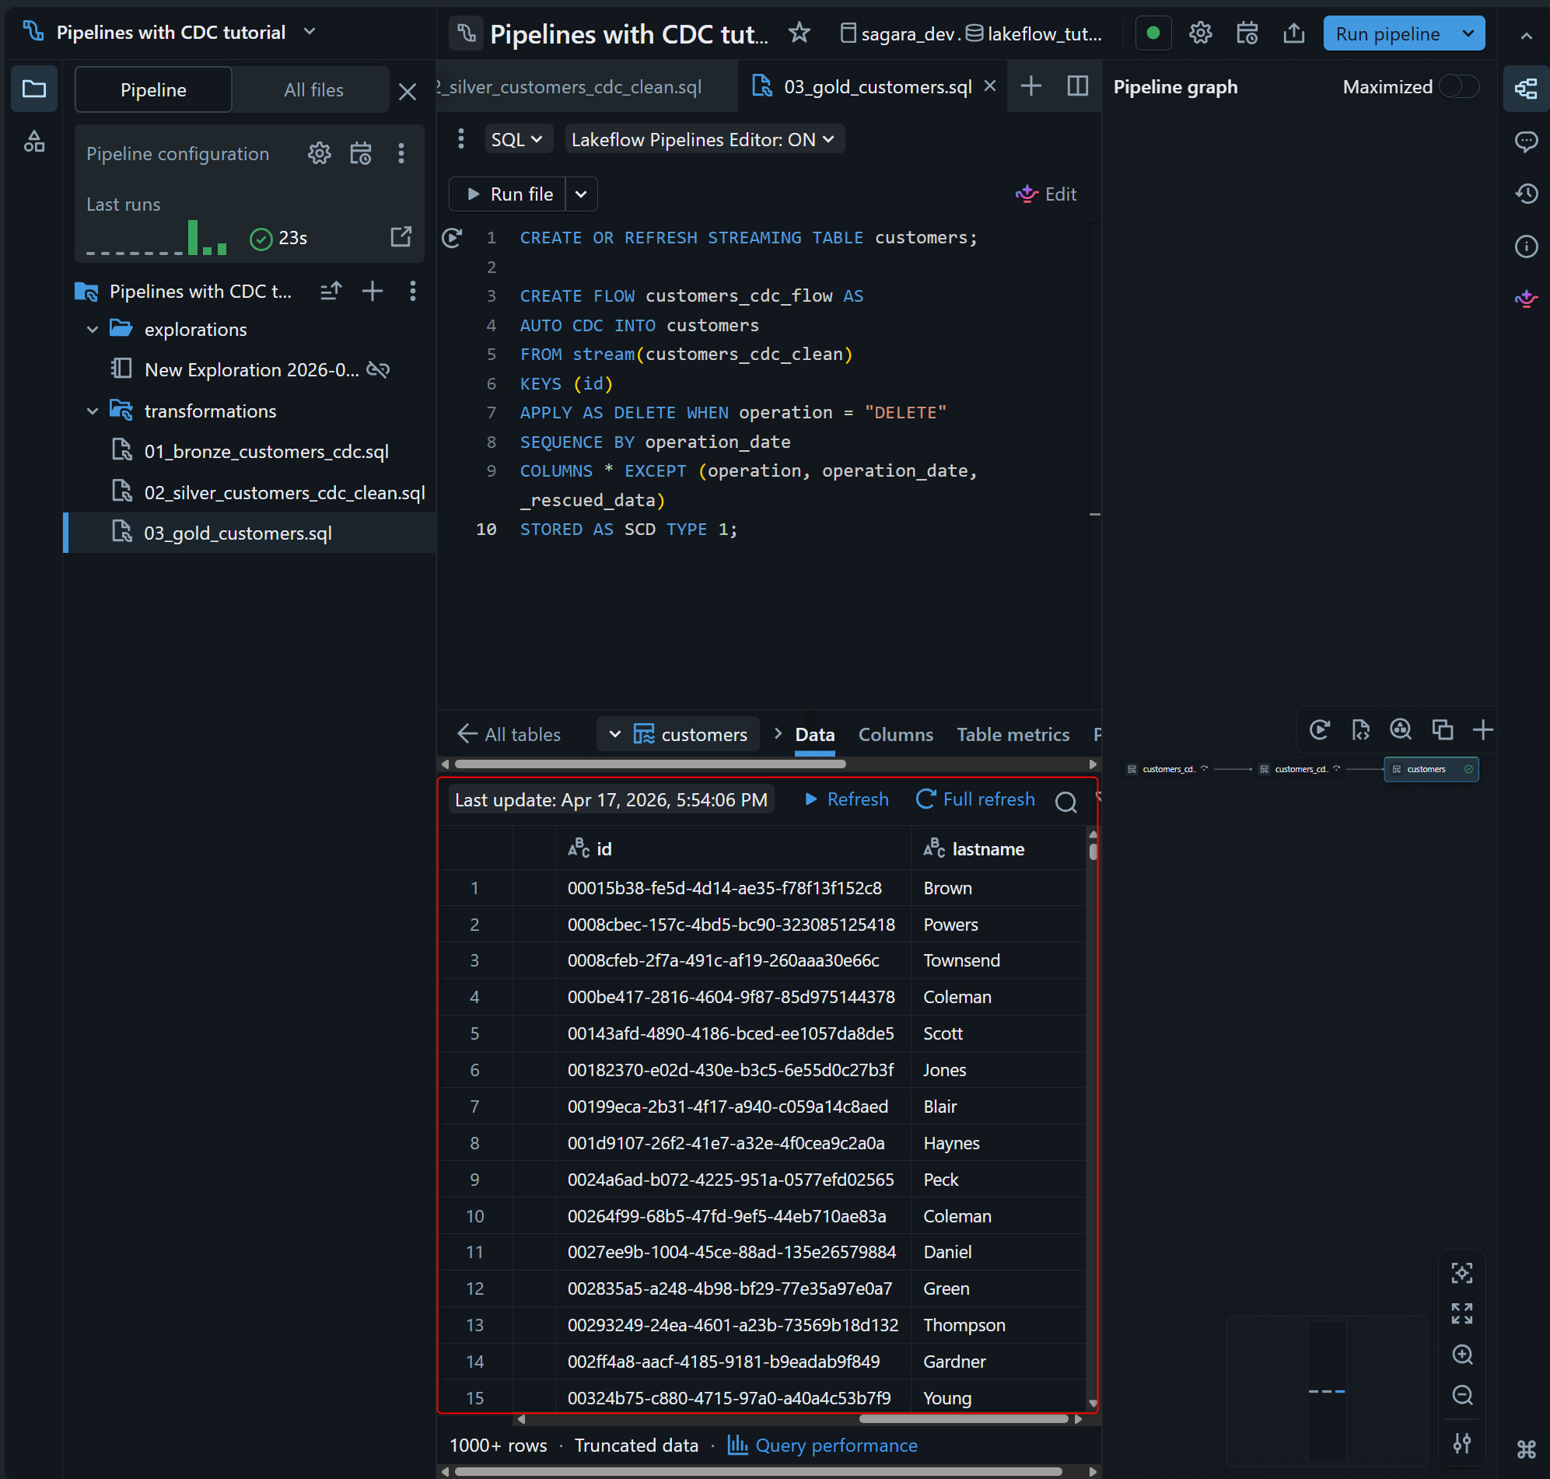Open Lakeflow Pipelines Editor ON dropdown

702,139
